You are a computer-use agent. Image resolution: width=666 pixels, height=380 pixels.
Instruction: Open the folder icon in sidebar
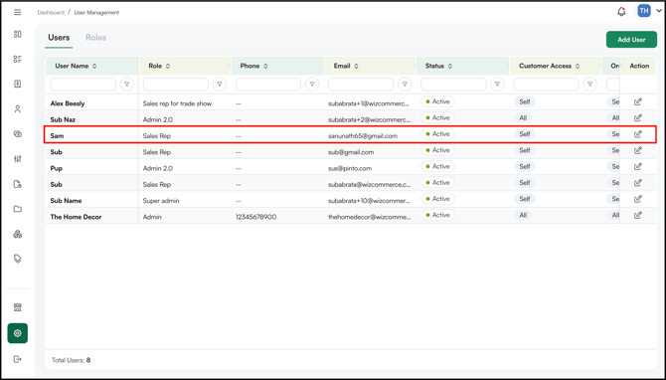(x=18, y=209)
